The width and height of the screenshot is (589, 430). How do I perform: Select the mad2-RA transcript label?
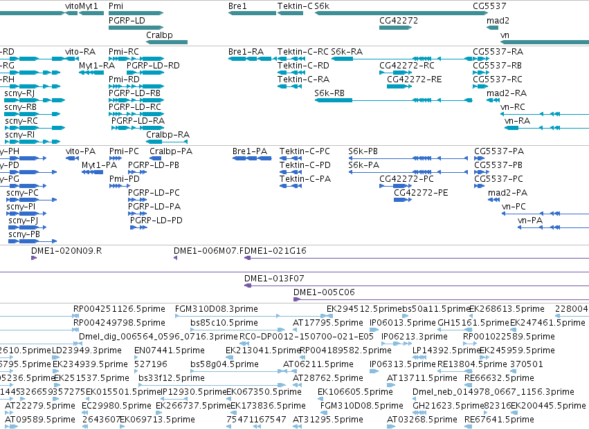pyautogui.click(x=507, y=93)
